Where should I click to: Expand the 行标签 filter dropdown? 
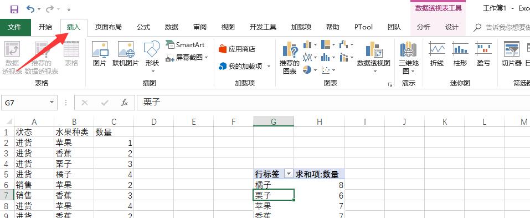[x=289, y=174]
